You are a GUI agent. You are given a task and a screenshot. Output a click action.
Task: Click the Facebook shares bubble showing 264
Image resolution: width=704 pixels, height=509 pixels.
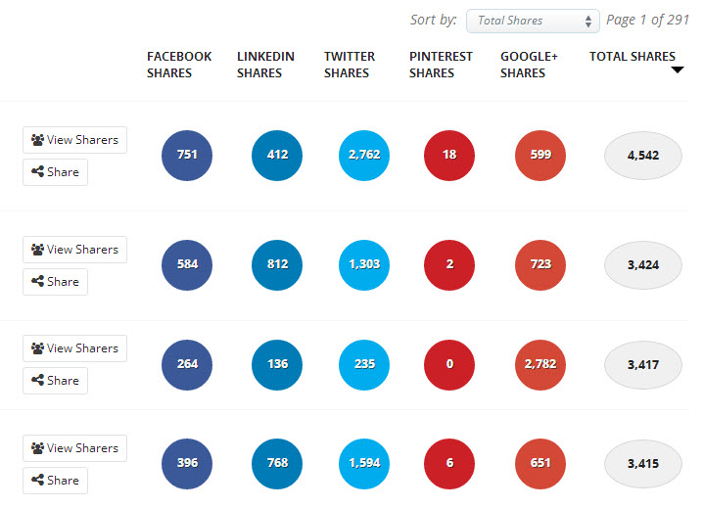(187, 364)
